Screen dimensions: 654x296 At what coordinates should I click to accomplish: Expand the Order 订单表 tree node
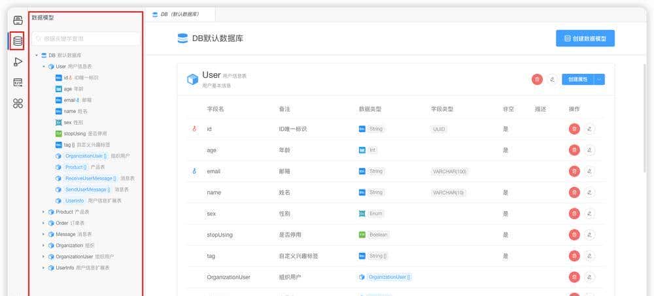pos(43,223)
